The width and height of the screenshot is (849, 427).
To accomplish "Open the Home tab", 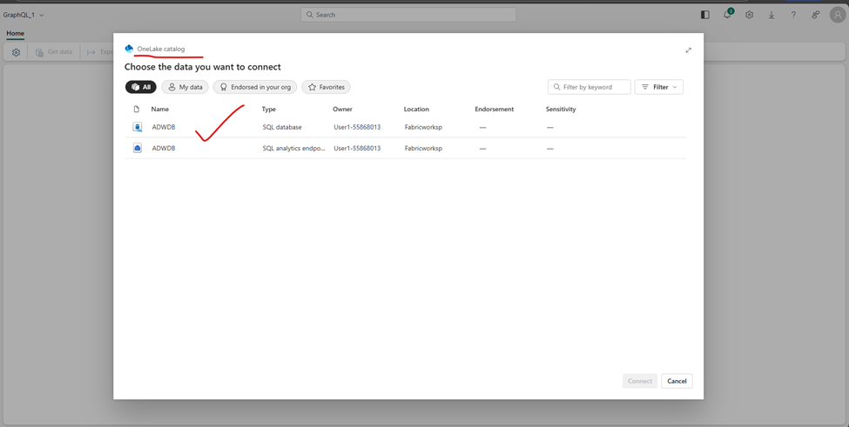I will click(x=15, y=34).
